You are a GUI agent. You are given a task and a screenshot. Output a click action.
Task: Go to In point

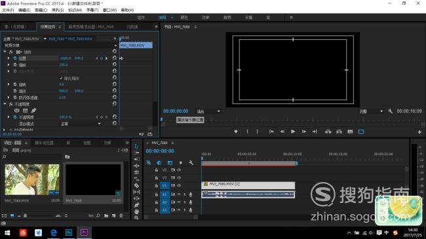click(271, 132)
